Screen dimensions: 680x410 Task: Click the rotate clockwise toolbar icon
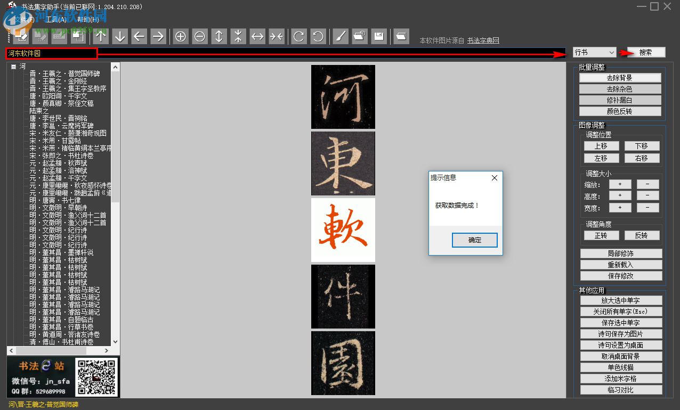[298, 36]
